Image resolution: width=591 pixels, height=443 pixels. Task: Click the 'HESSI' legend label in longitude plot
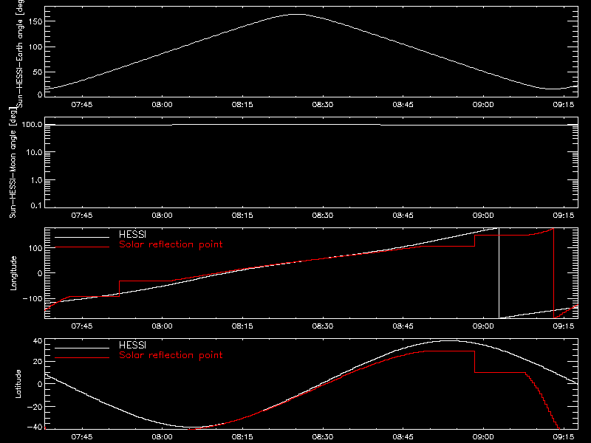[x=132, y=234]
